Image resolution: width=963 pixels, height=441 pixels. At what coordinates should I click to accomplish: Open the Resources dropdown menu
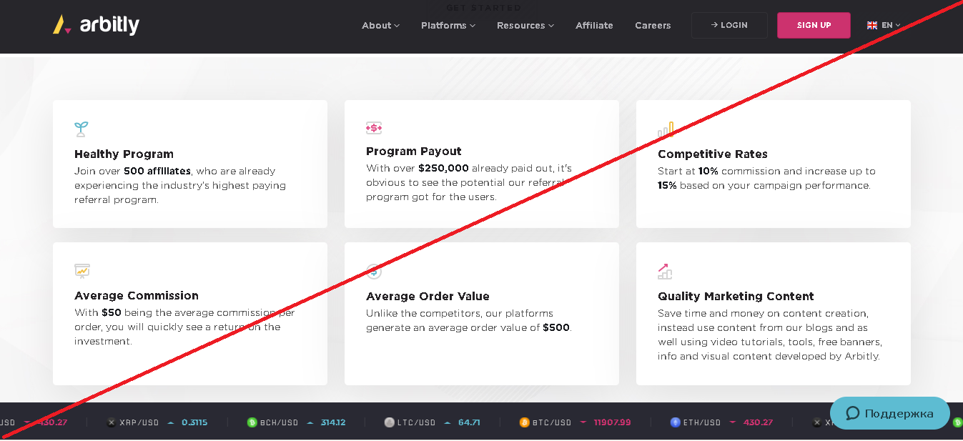click(x=525, y=26)
